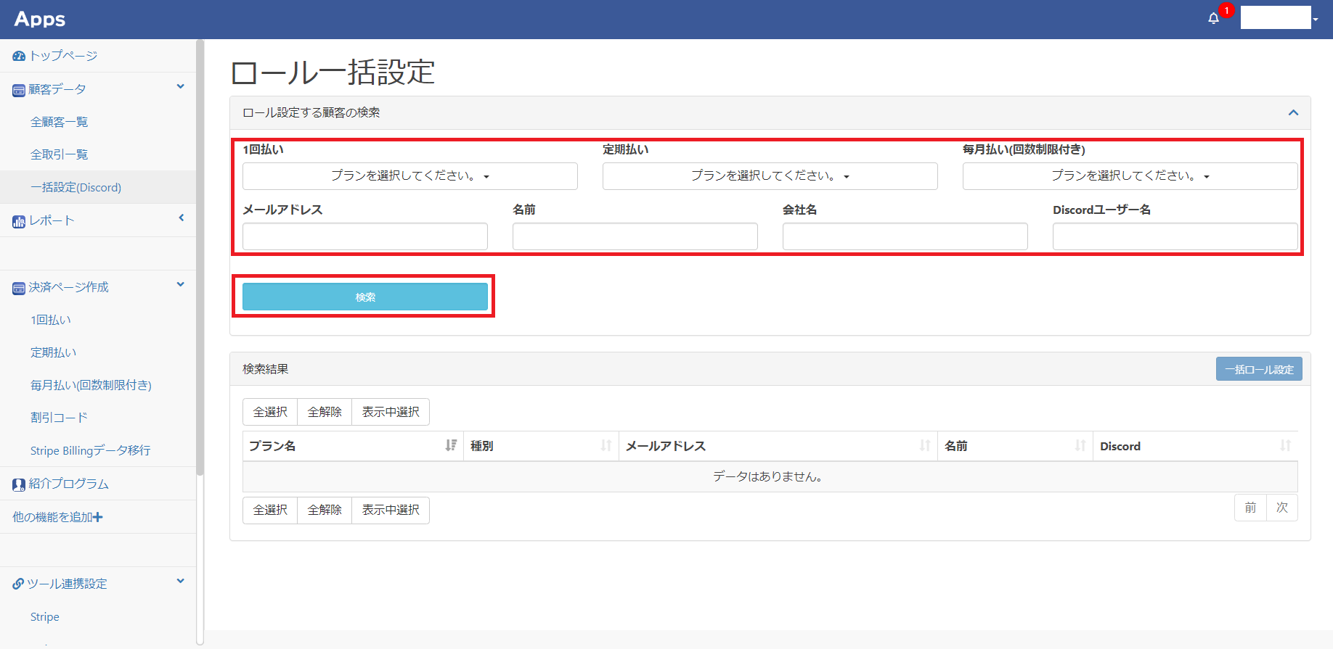Click 他の機能を追加 link

pyautogui.click(x=52, y=517)
